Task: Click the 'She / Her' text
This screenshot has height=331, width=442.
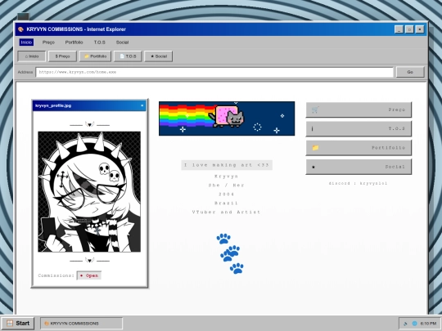Action: coord(227,186)
